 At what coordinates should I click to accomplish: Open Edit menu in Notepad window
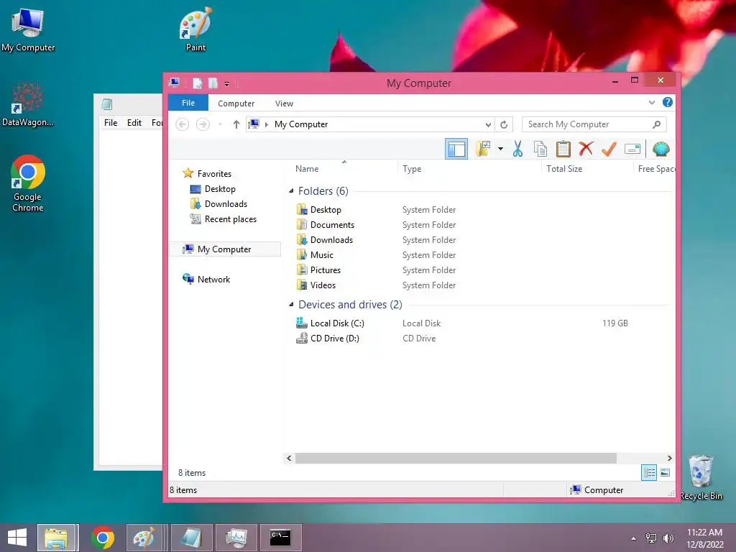pos(134,122)
